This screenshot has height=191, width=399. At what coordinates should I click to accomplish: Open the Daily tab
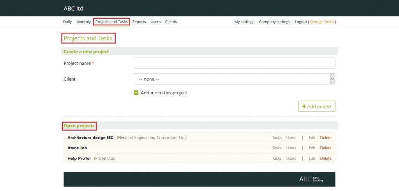click(67, 22)
